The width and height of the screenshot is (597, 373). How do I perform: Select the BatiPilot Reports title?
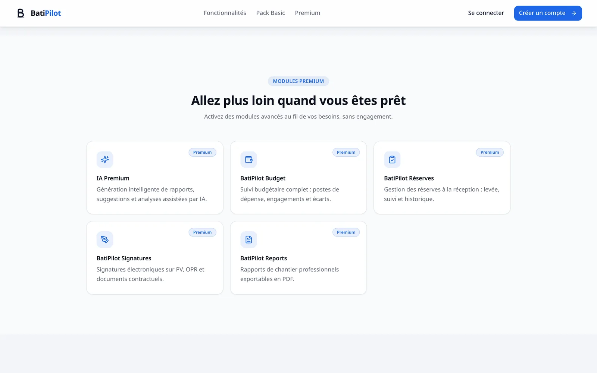pyautogui.click(x=263, y=258)
